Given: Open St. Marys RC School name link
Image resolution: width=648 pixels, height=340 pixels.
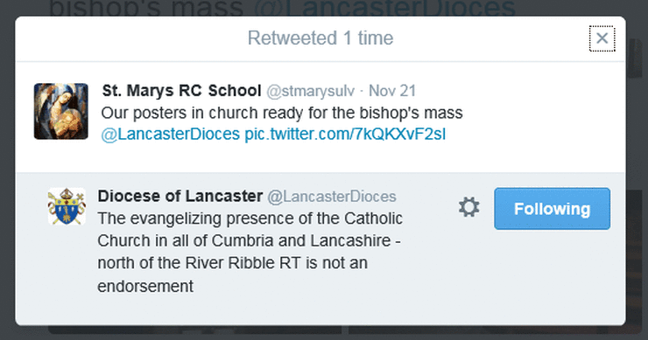Looking at the screenshot, I should [181, 91].
